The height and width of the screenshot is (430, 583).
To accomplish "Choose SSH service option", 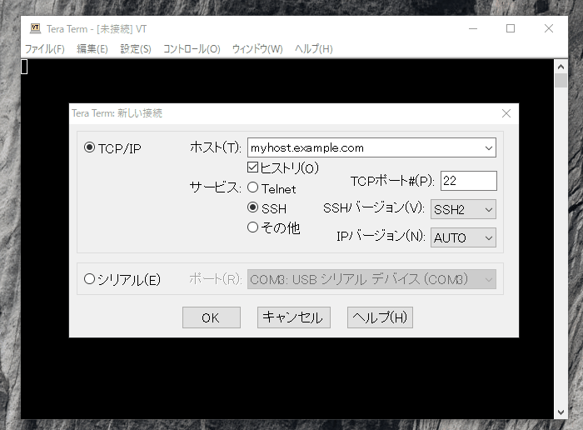I will (x=253, y=207).
